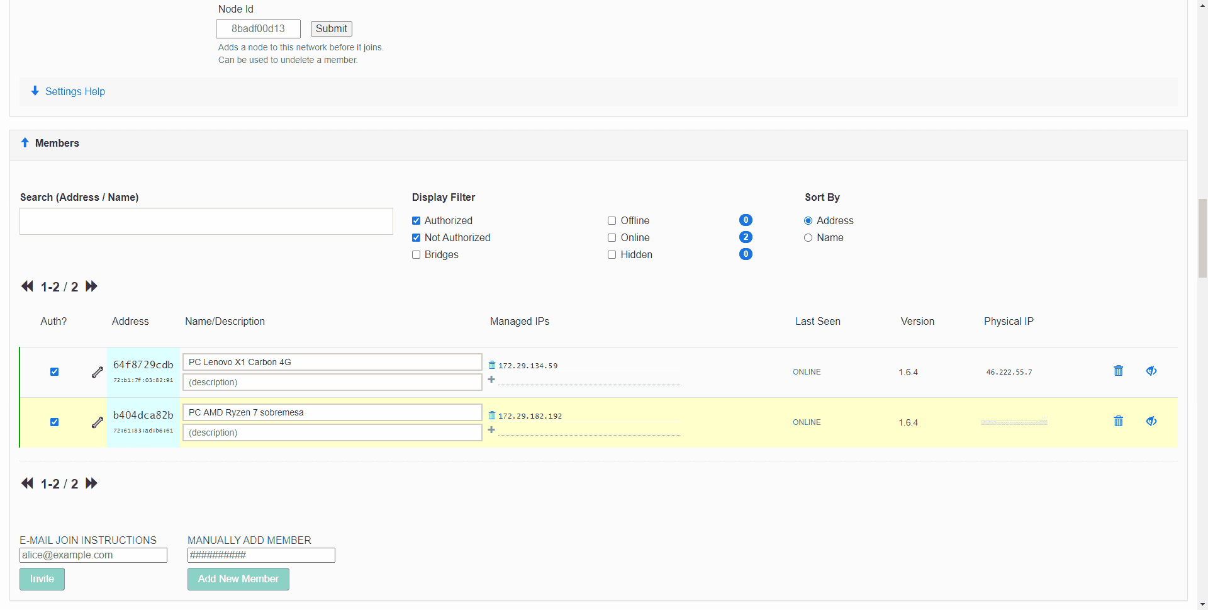Delete the PC AMD Ryzen 7 member
The height and width of the screenshot is (610, 1208).
[1118, 421]
